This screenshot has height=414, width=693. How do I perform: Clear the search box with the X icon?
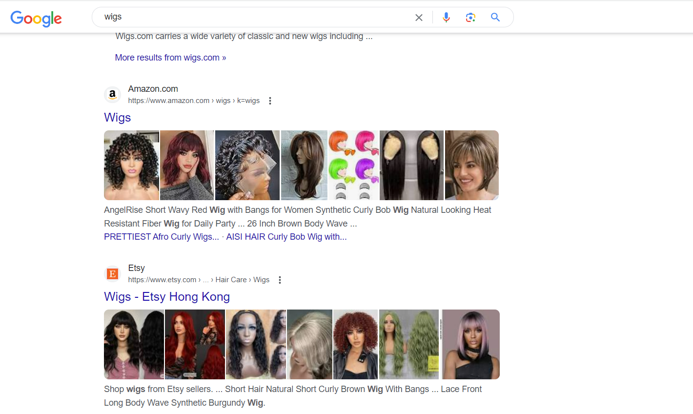point(419,18)
